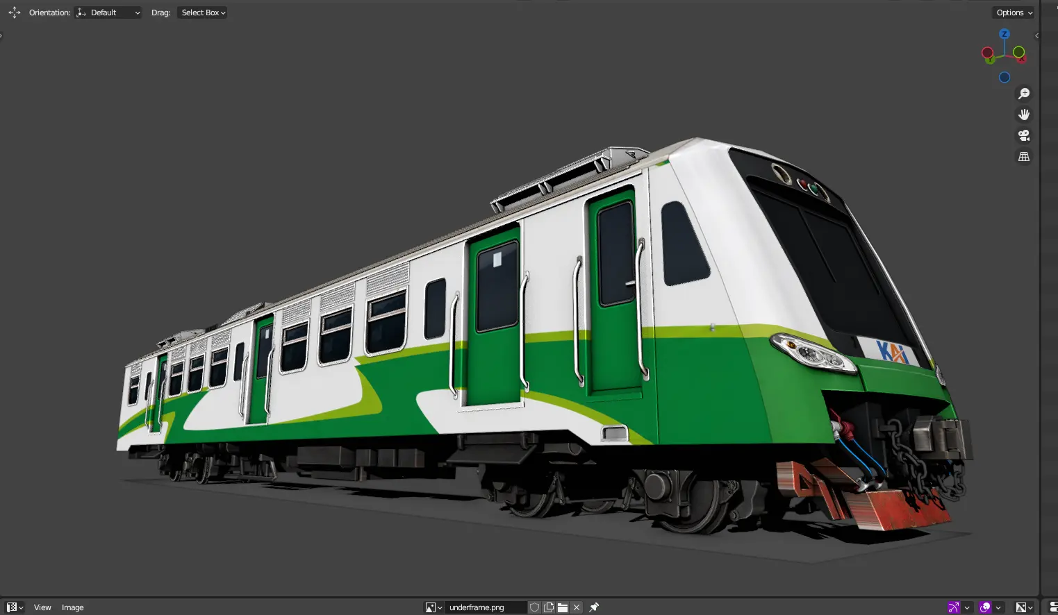Screen dimensions: 1058x615
Task: Open overlays options dropdown arrow
Action: (x=998, y=607)
